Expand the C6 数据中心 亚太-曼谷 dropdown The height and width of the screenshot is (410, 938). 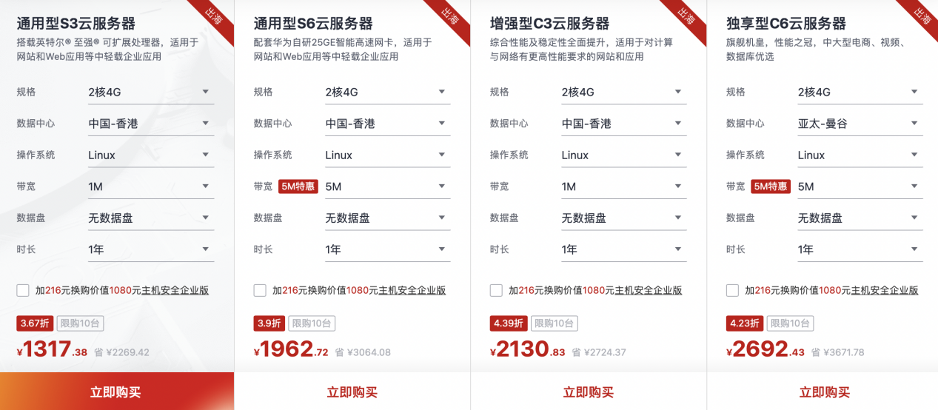(860, 124)
